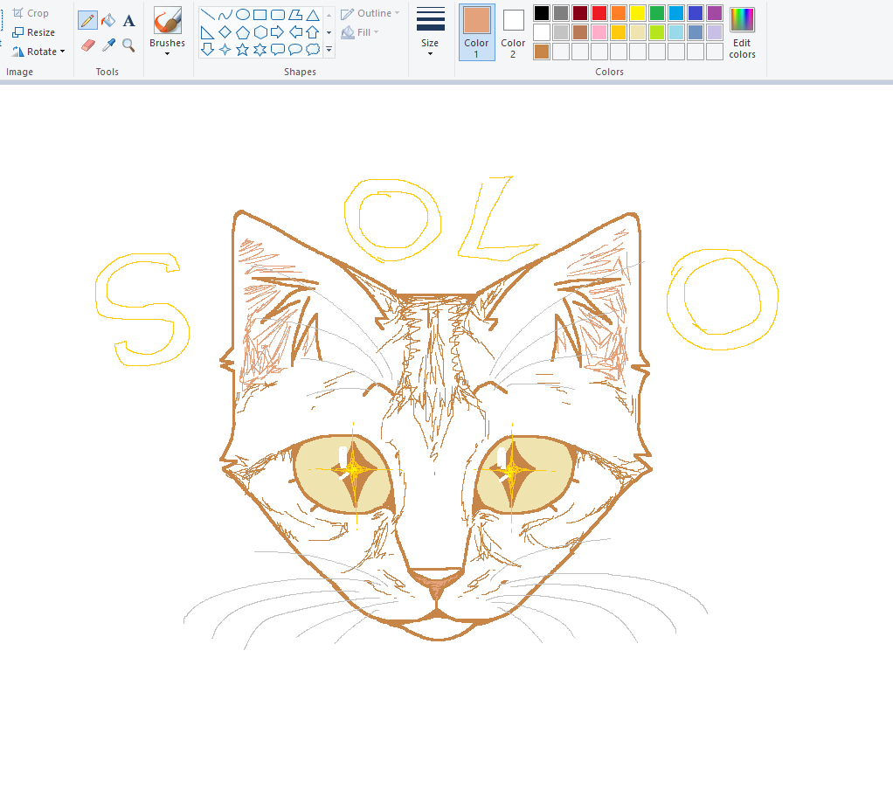Activate Color 1 selector

pos(477,31)
